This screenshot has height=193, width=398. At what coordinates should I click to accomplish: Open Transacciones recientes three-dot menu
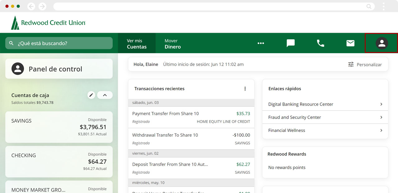pyautogui.click(x=245, y=89)
